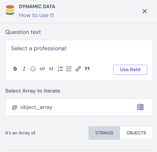157x152 pixels.
Task: Click the object_array input field
Action: pyautogui.click(x=71, y=107)
